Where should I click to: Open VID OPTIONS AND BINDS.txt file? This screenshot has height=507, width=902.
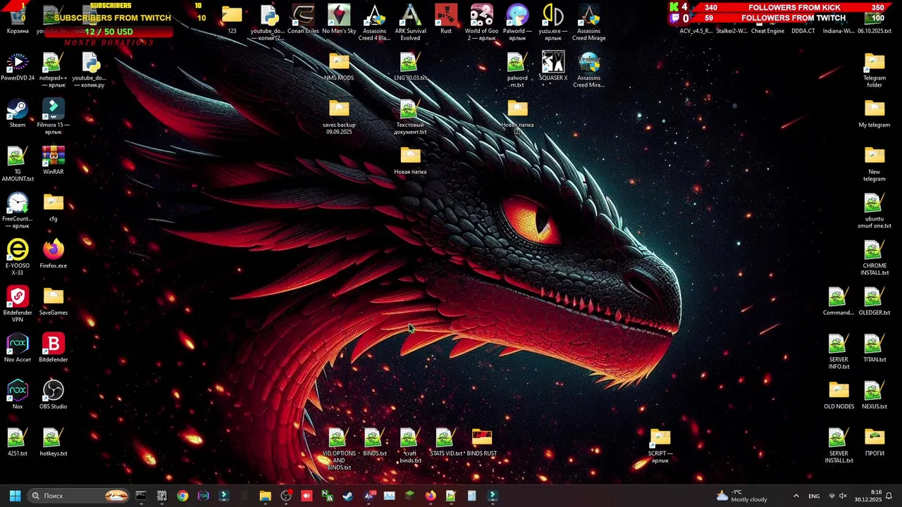pyautogui.click(x=339, y=449)
